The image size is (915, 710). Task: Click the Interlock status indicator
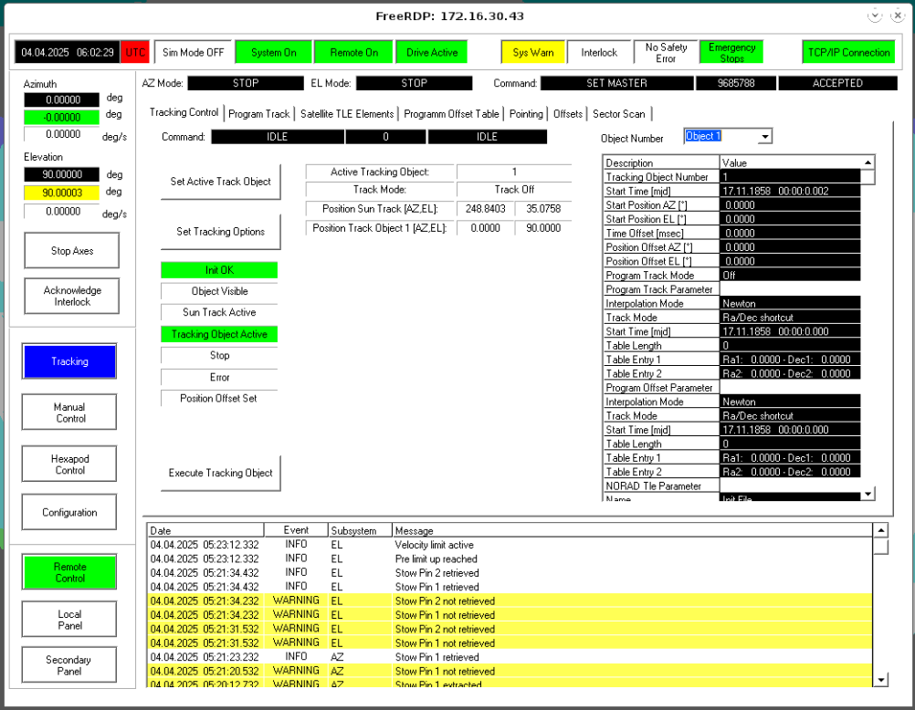point(599,53)
